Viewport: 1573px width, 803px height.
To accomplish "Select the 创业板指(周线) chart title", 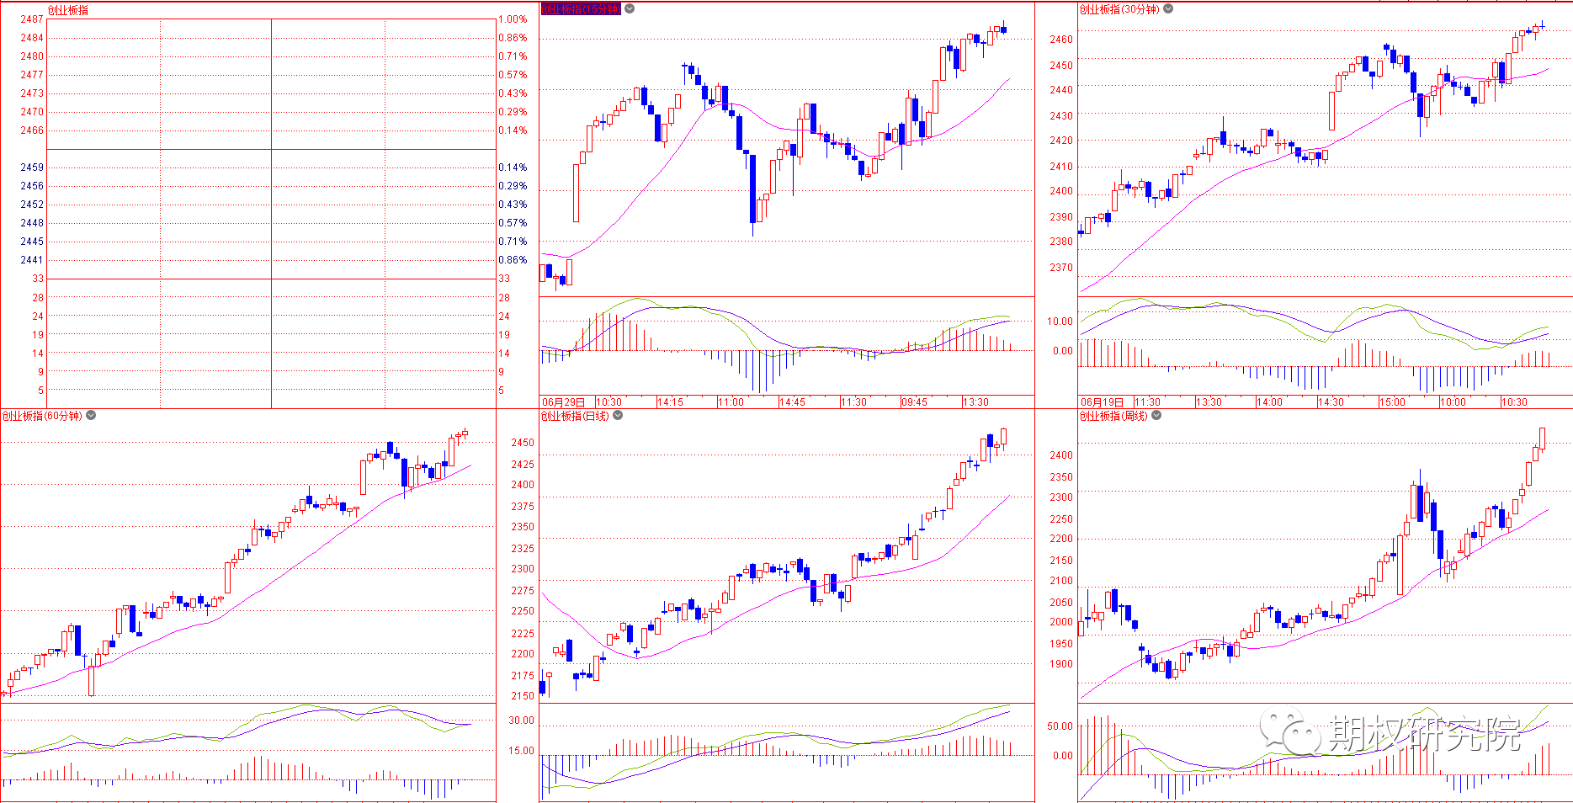I will point(1113,416).
